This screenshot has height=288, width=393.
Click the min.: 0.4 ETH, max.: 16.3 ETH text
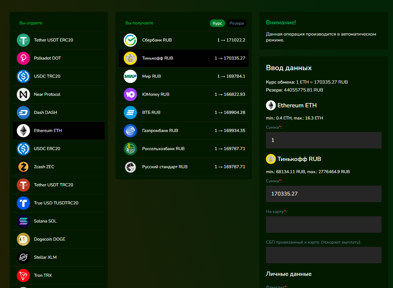(x=295, y=118)
